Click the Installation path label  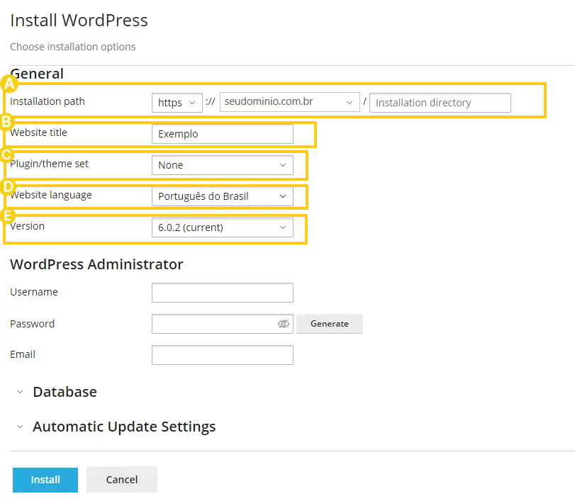tap(48, 101)
